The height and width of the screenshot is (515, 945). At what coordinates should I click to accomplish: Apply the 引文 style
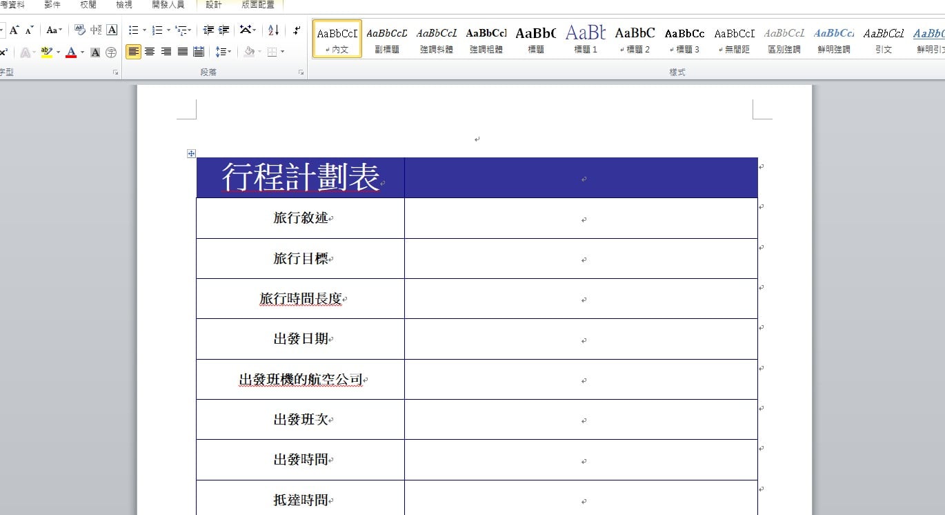point(884,39)
